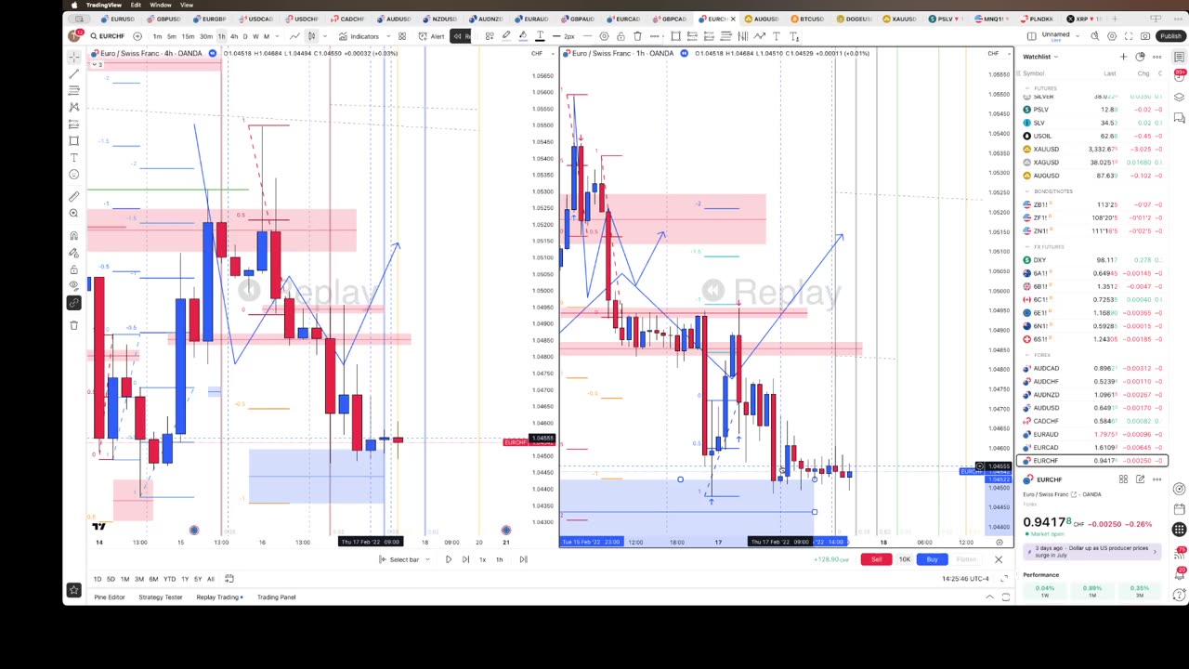1189x669 pixels.
Task: Pick the text color swatch
Action: (540, 36)
